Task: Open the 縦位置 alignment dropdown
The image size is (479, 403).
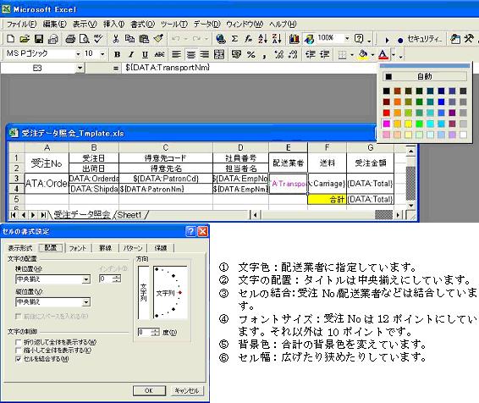Action: click(86, 302)
